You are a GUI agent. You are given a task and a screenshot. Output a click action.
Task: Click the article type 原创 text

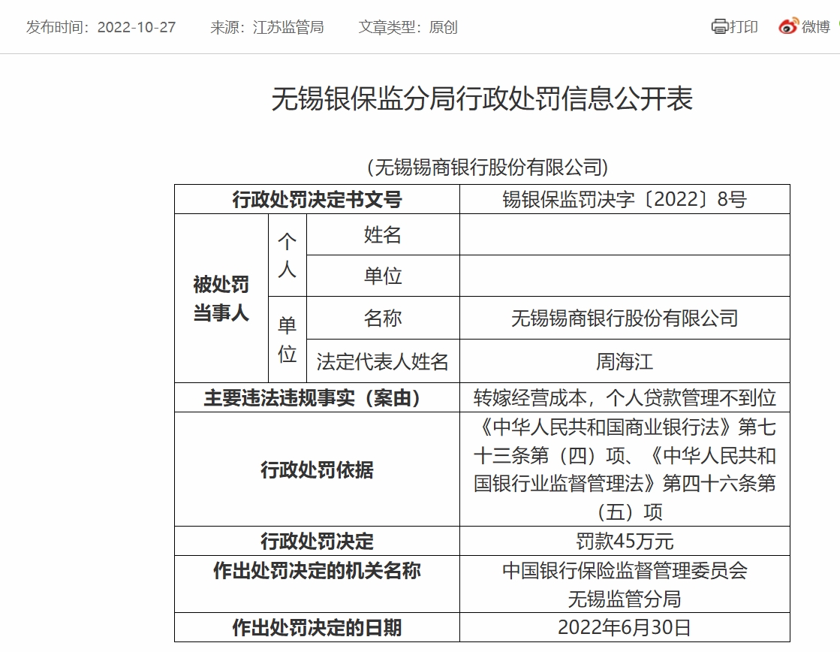click(443, 27)
